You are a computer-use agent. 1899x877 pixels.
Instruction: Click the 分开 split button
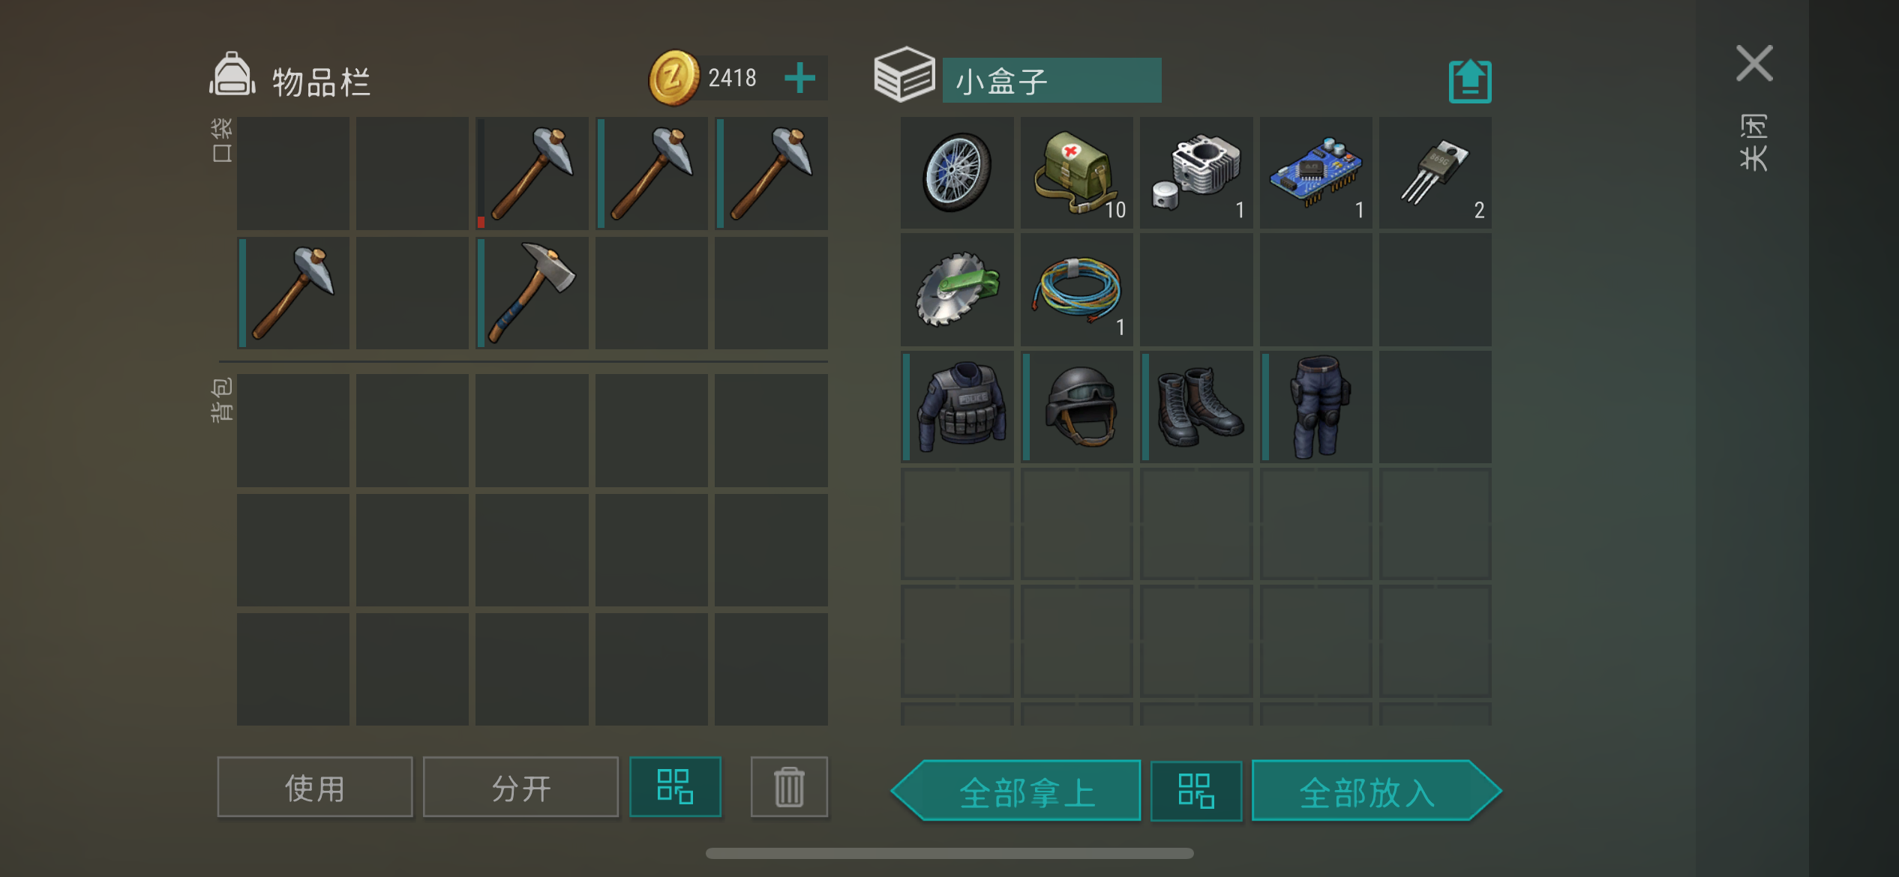[x=520, y=787]
